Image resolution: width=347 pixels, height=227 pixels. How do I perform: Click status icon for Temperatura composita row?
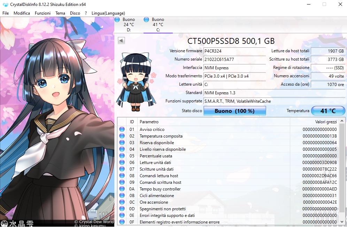tap(122, 136)
